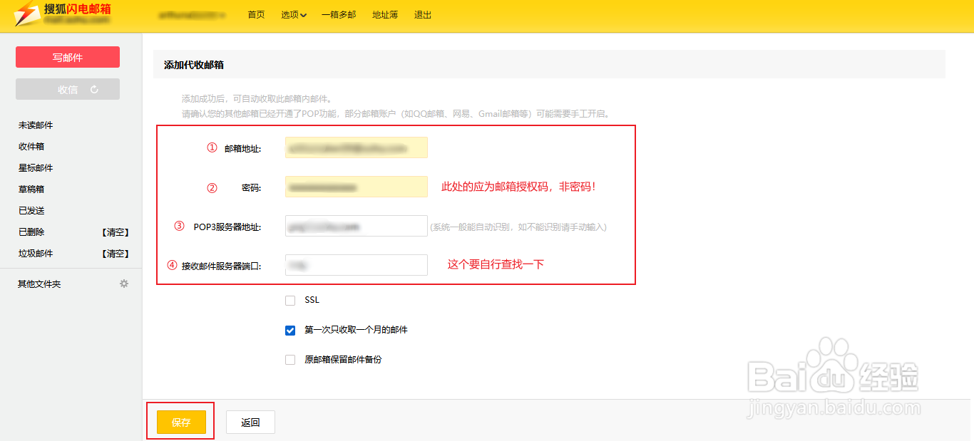Enable 原邮箱保留邮件备份 backup option
Viewport: 974px width, 441px height.
click(x=290, y=359)
